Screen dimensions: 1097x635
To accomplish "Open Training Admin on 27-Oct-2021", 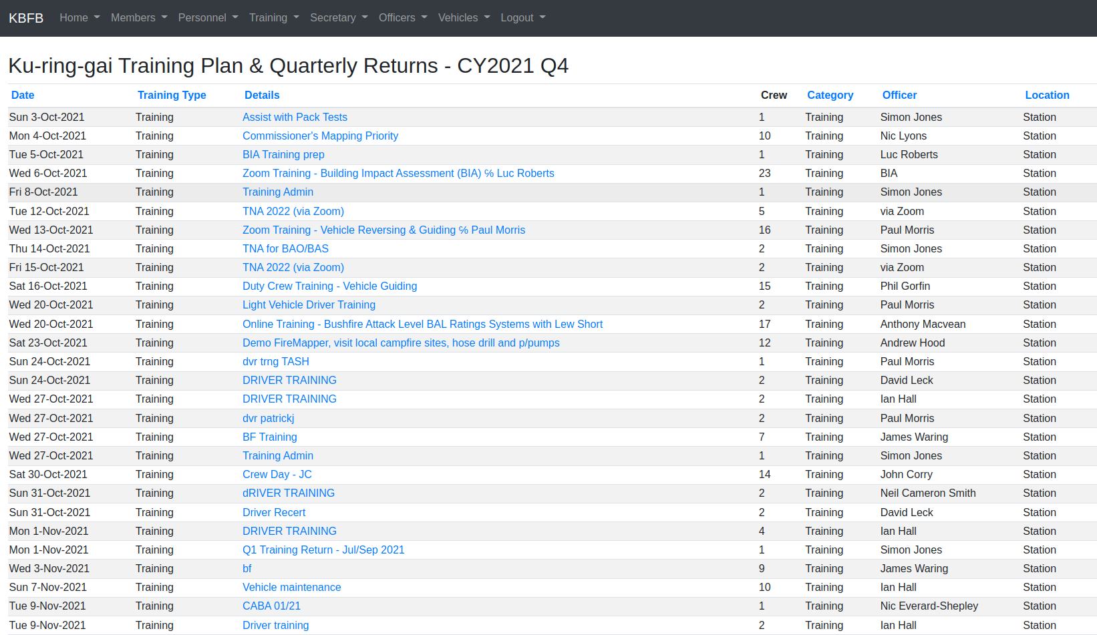I will [278, 456].
